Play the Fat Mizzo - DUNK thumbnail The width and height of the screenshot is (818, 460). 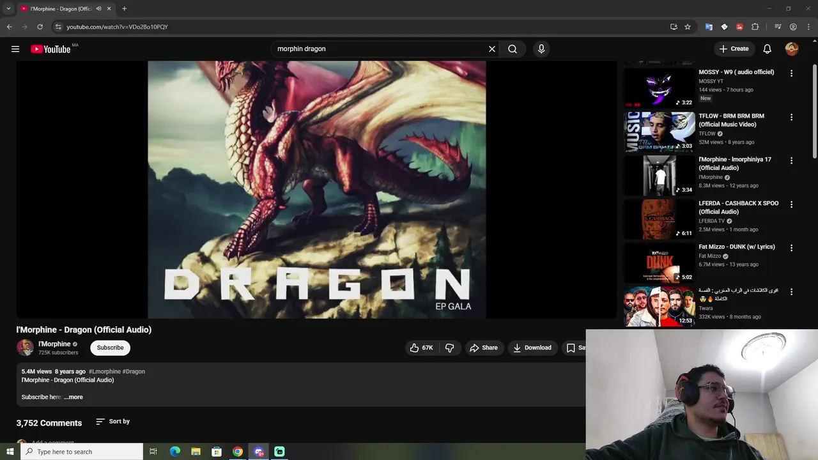tap(659, 262)
